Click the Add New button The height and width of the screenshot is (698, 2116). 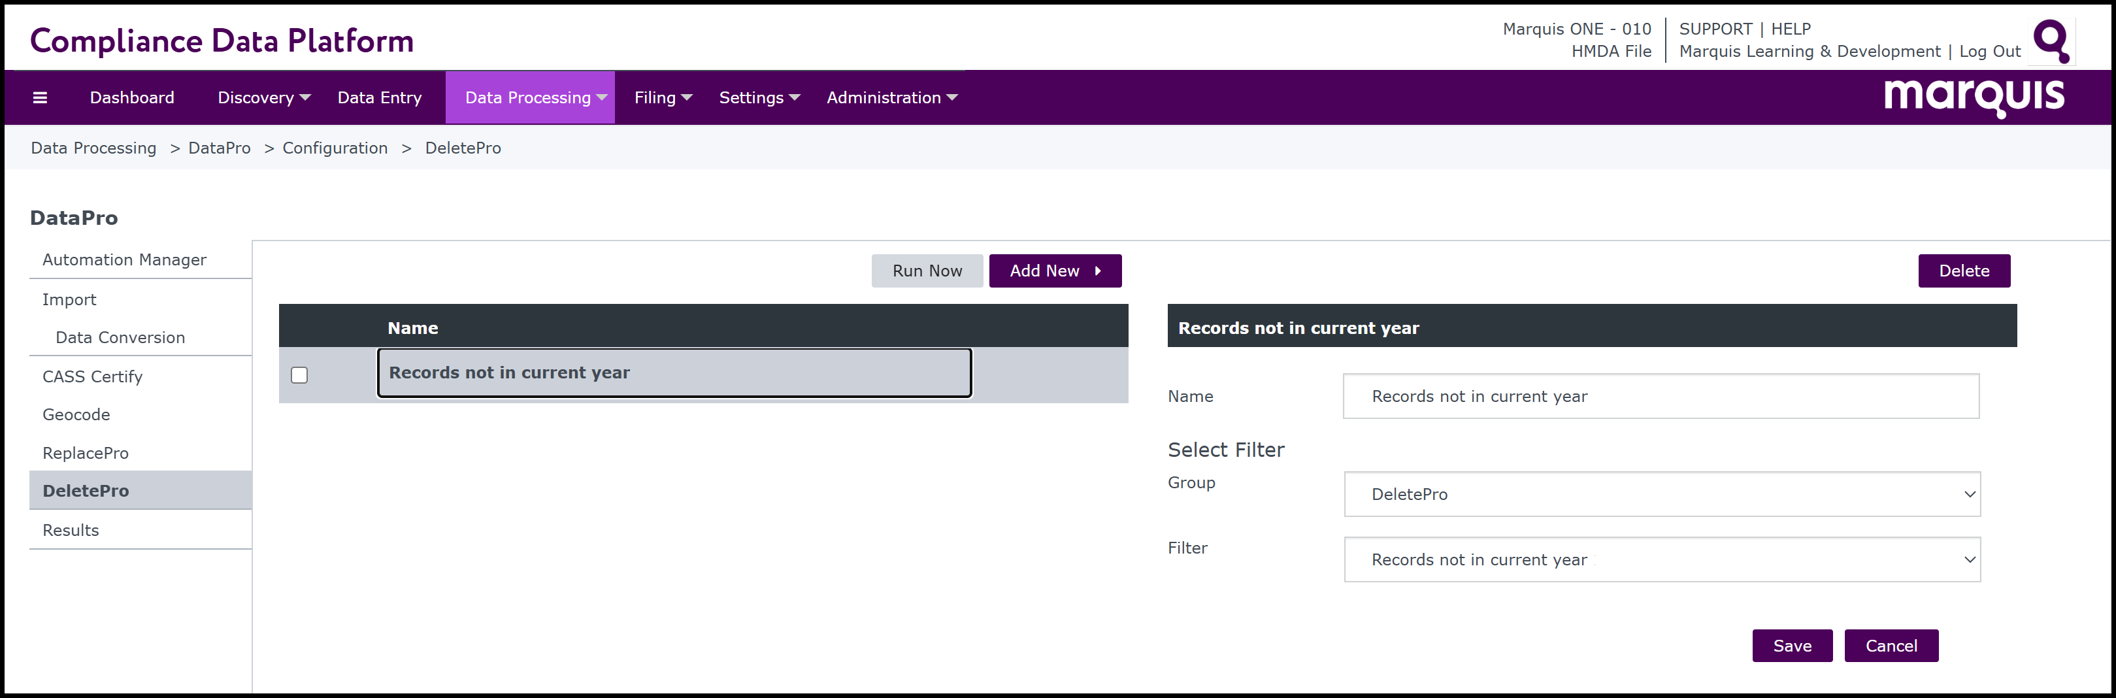point(1054,271)
